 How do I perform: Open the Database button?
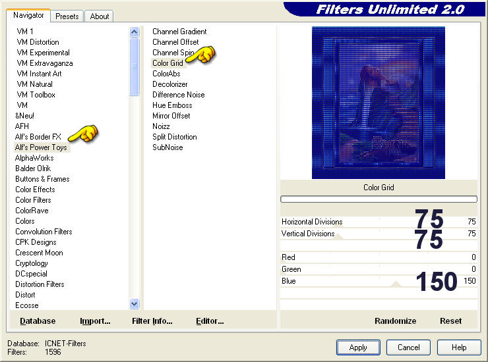coord(38,321)
